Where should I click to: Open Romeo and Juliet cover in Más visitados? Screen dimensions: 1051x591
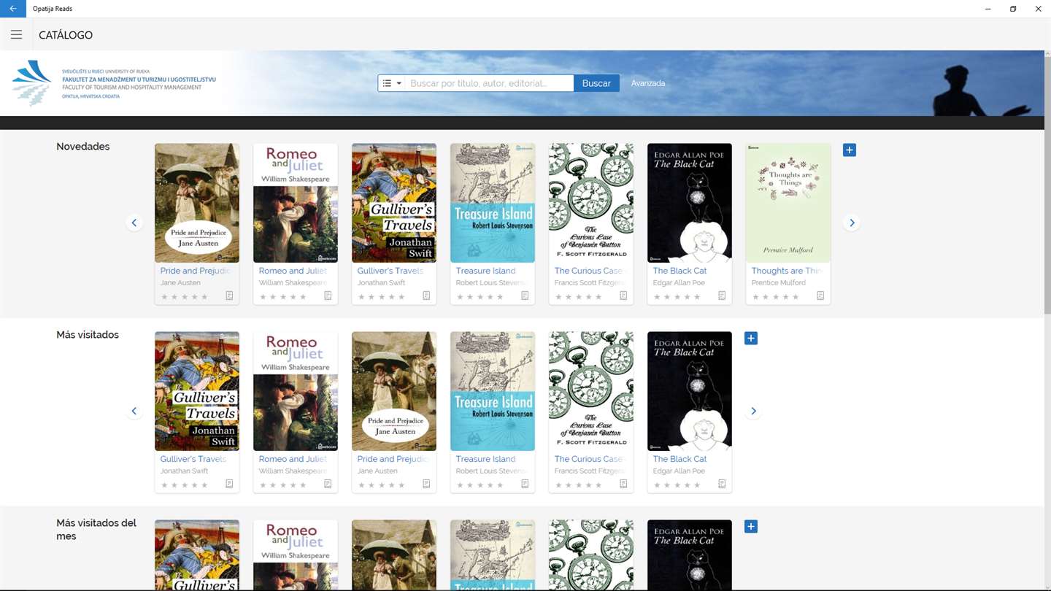pos(296,391)
